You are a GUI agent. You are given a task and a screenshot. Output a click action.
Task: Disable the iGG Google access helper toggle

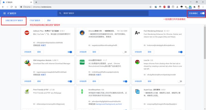pyautogui.click(x=125, y=81)
